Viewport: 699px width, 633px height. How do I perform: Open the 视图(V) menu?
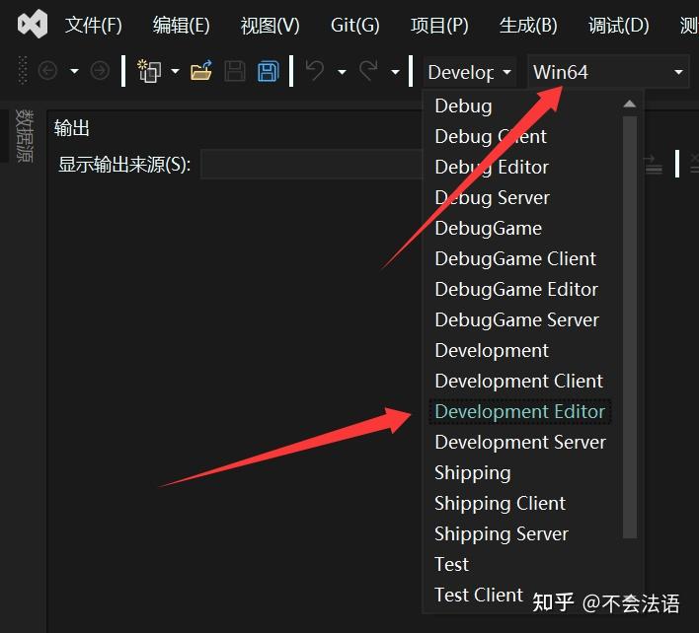[271, 25]
